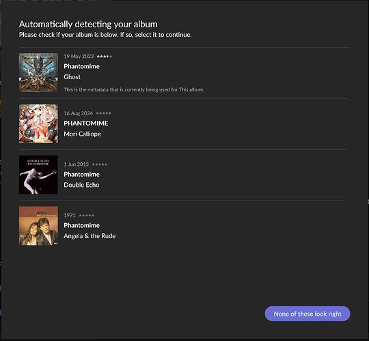The image size is (369, 341).
Task: Select the Phantomime title above Double Echo
Action: [82, 175]
